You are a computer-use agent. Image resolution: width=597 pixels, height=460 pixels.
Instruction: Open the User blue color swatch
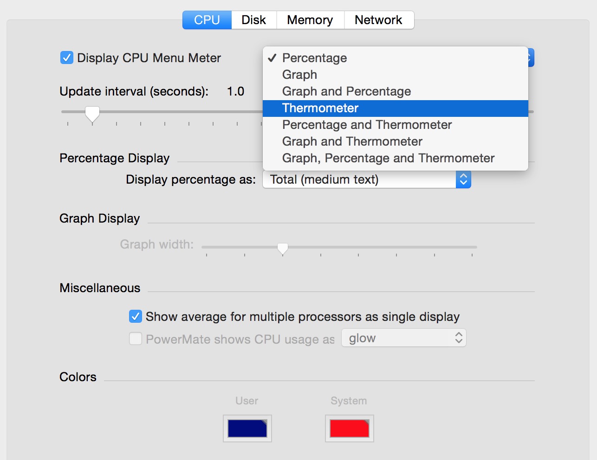coord(247,428)
